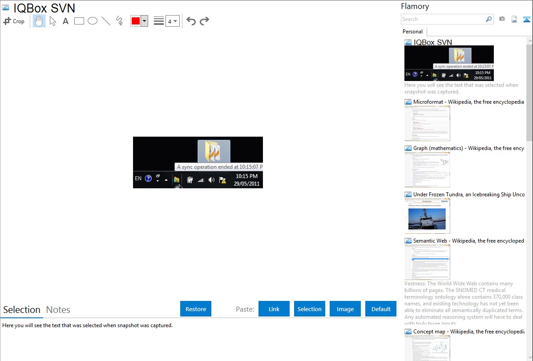533x361 pixels.
Task: Open the line width dropdown showing 4
Action: point(172,21)
